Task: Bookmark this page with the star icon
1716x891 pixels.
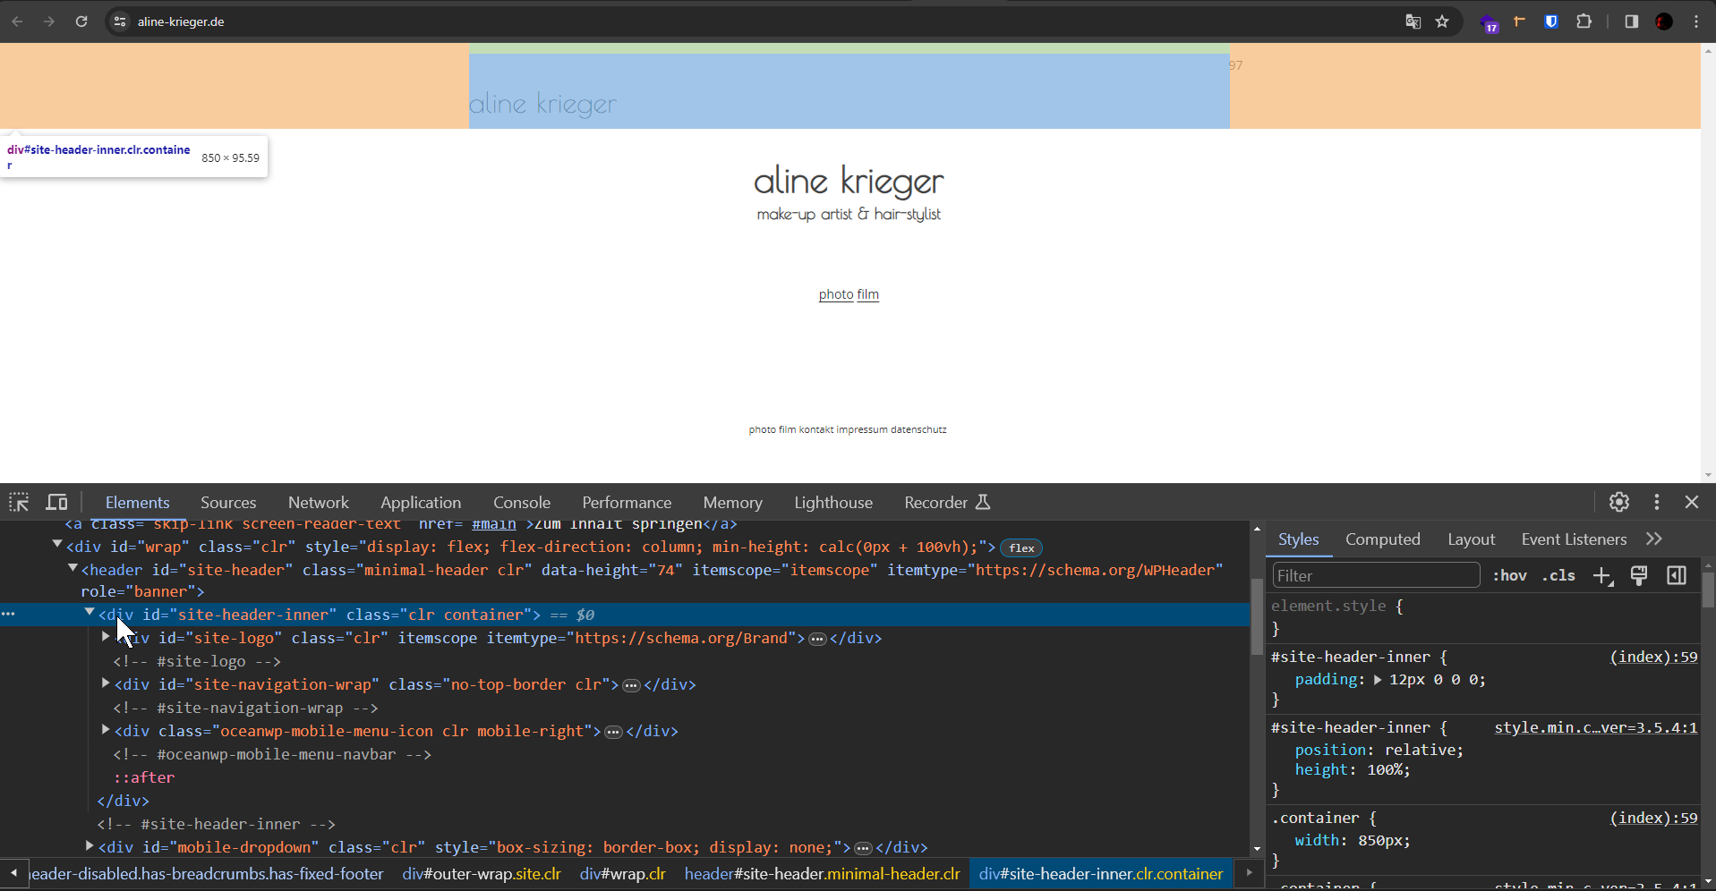Action: pyautogui.click(x=1442, y=21)
